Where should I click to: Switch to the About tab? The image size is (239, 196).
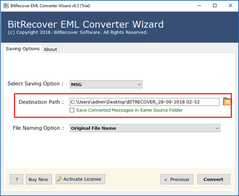click(50, 49)
